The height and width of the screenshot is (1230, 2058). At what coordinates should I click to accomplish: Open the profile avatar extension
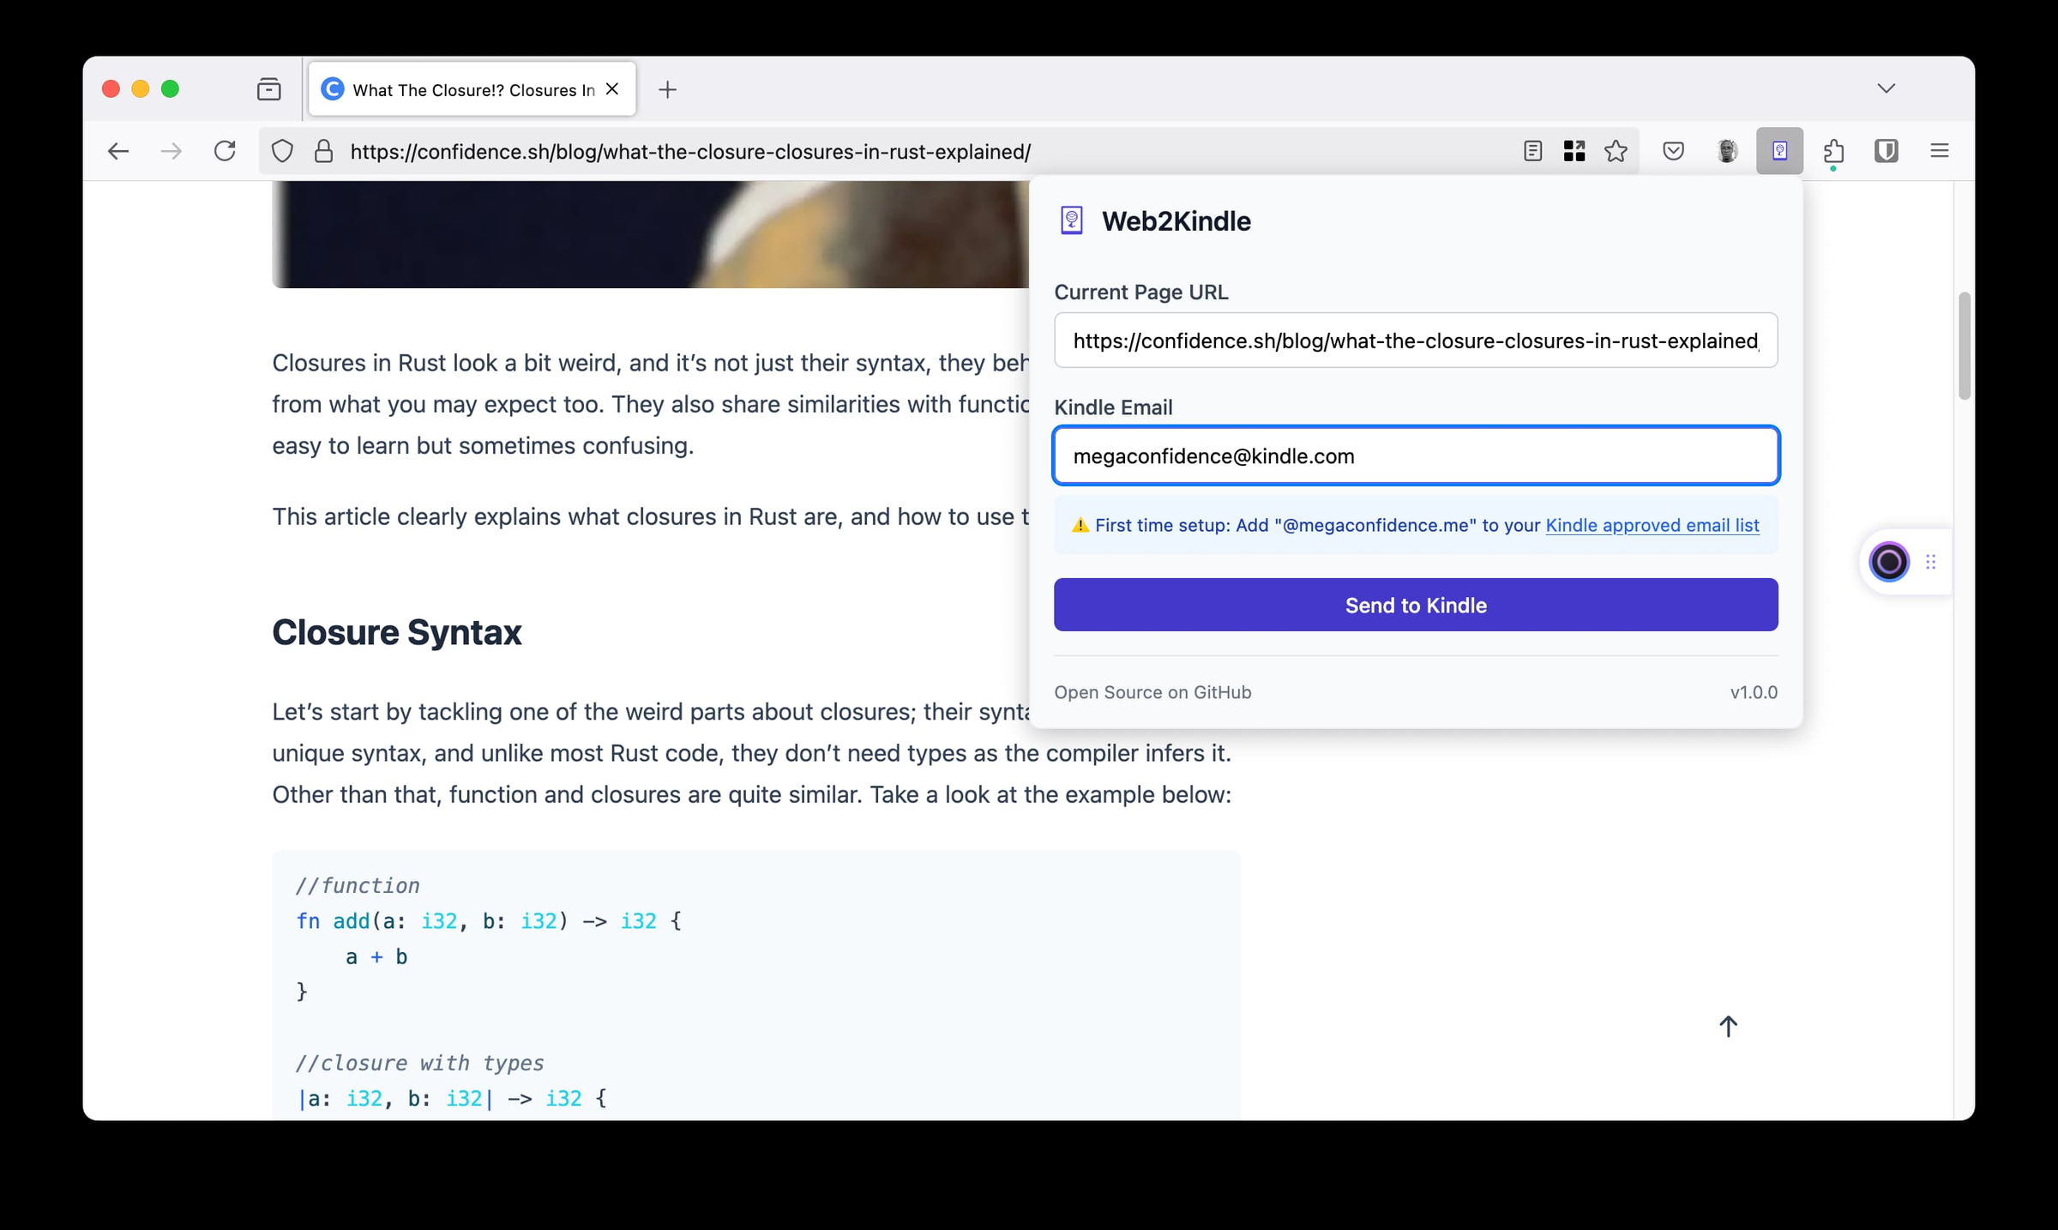pyautogui.click(x=1727, y=152)
